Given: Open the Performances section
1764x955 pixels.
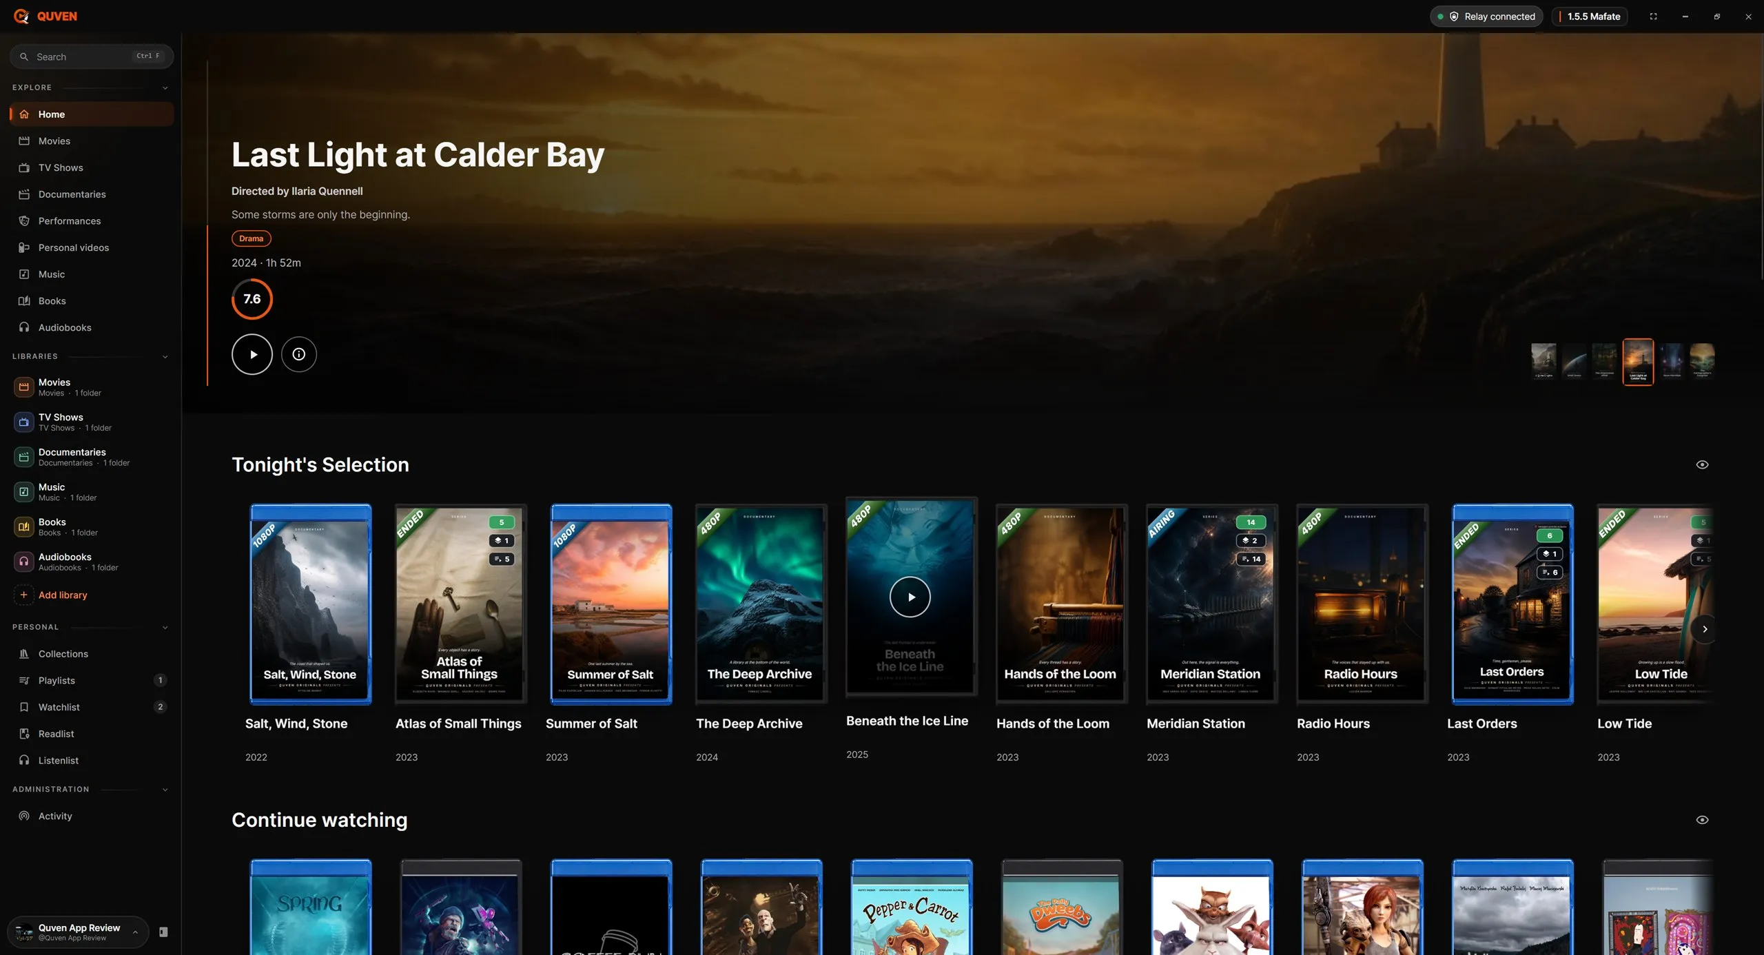Looking at the screenshot, I should click(x=91, y=220).
